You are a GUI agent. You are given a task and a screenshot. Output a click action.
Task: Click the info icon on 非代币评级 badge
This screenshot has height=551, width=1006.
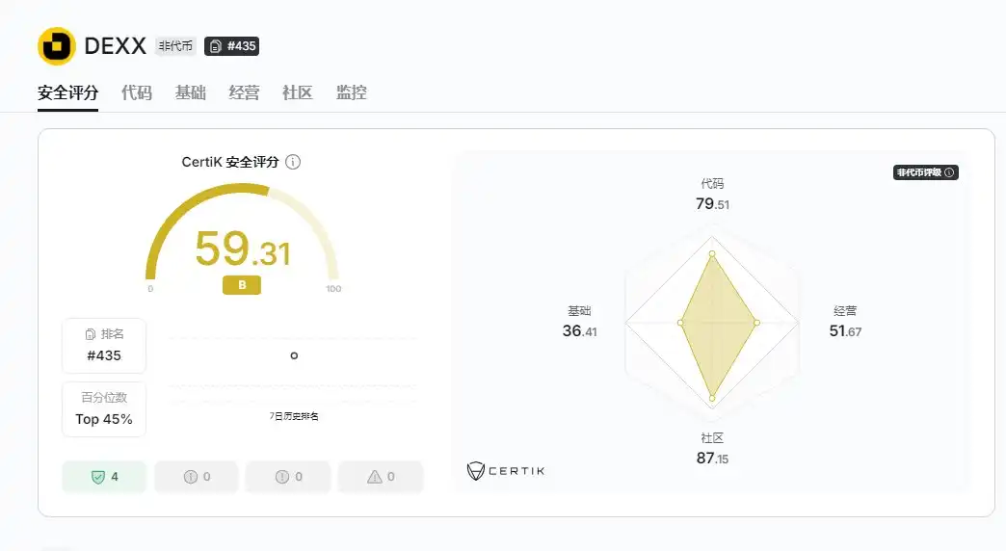click(949, 172)
